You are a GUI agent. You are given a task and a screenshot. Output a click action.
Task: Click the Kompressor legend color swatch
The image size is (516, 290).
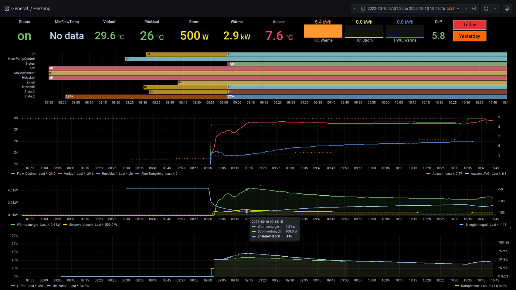point(457,286)
